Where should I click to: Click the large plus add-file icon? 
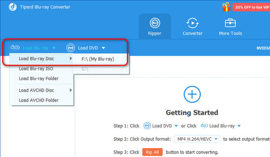tap(192, 94)
